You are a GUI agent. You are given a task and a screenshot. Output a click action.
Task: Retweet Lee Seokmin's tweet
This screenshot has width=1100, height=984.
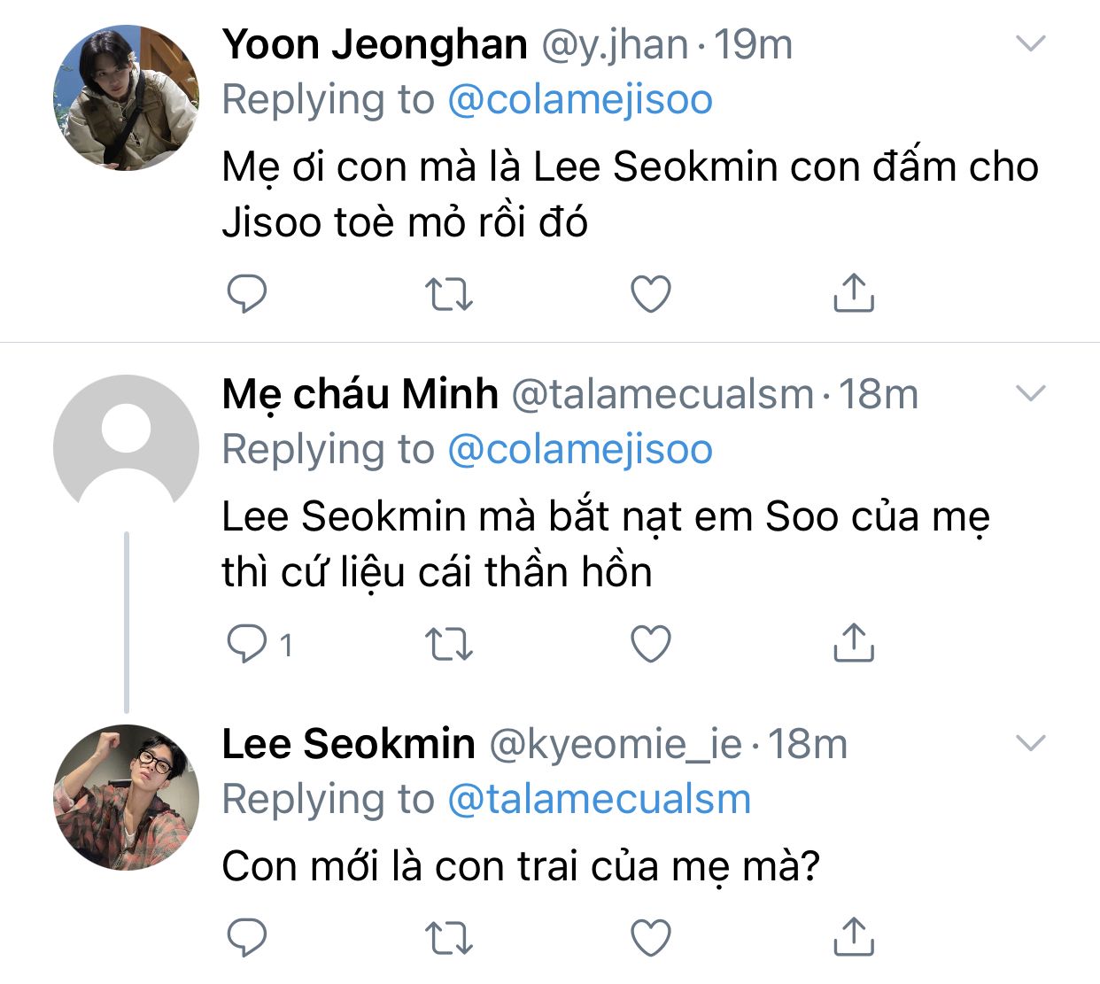[449, 937]
